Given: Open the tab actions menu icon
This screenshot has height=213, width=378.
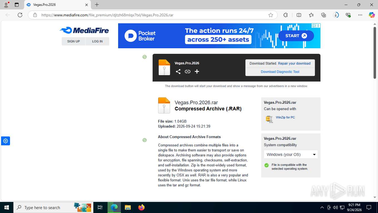Looking at the screenshot, I should [17, 5].
